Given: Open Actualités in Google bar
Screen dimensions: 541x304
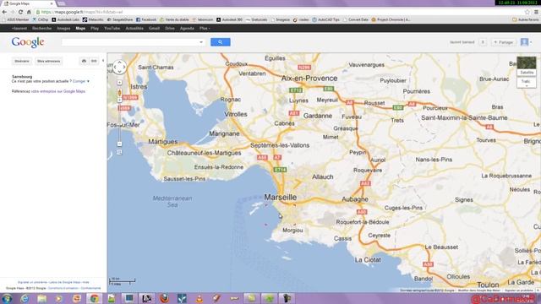Looking at the screenshot, I should click(x=134, y=28).
